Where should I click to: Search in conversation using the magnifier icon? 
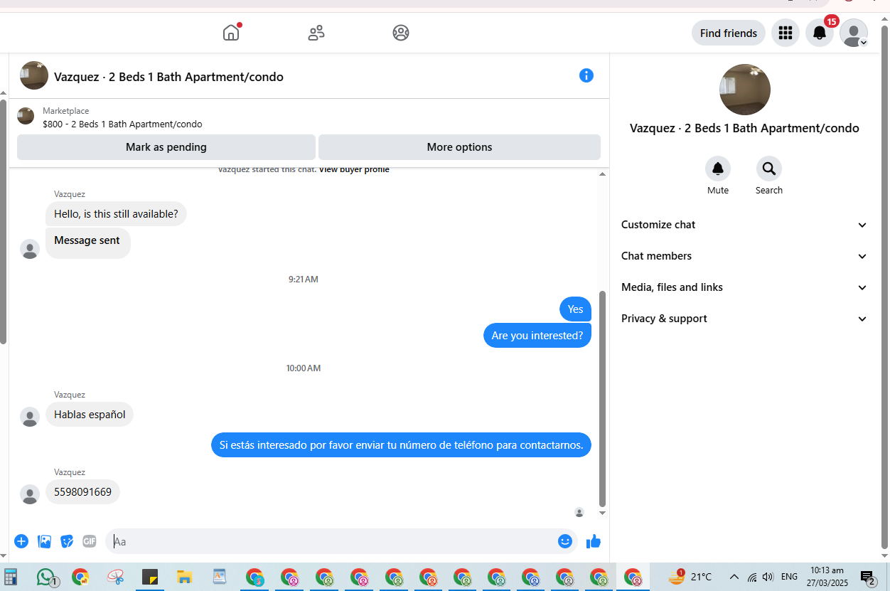(769, 169)
